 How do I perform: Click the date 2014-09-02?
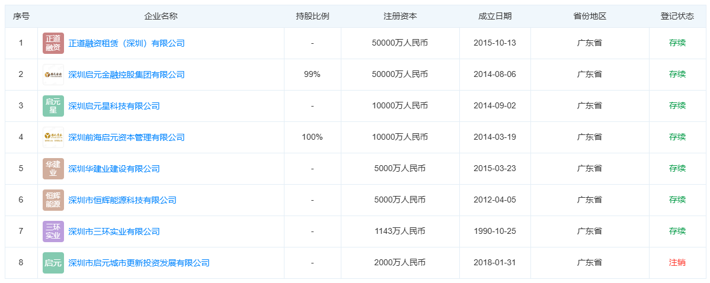point(495,106)
